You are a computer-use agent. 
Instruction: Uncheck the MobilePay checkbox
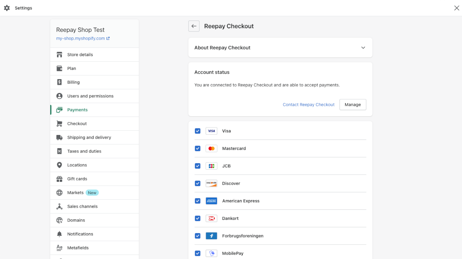[198, 254]
